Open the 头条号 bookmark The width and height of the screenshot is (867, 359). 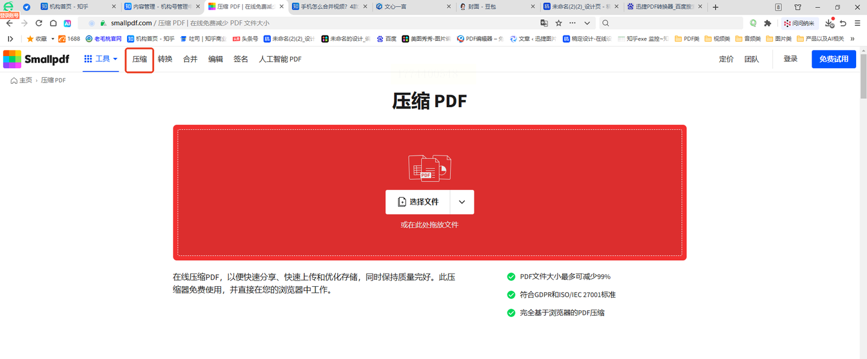[x=245, y=39]
